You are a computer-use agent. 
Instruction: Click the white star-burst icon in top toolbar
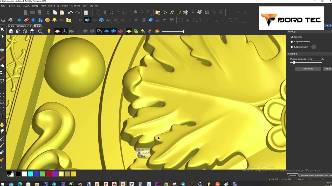(186, 12)
